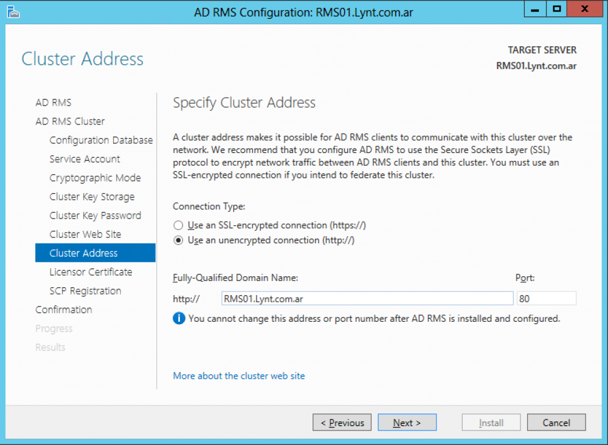
Task: Click the Connection Type label
Action: click(209, 206)
